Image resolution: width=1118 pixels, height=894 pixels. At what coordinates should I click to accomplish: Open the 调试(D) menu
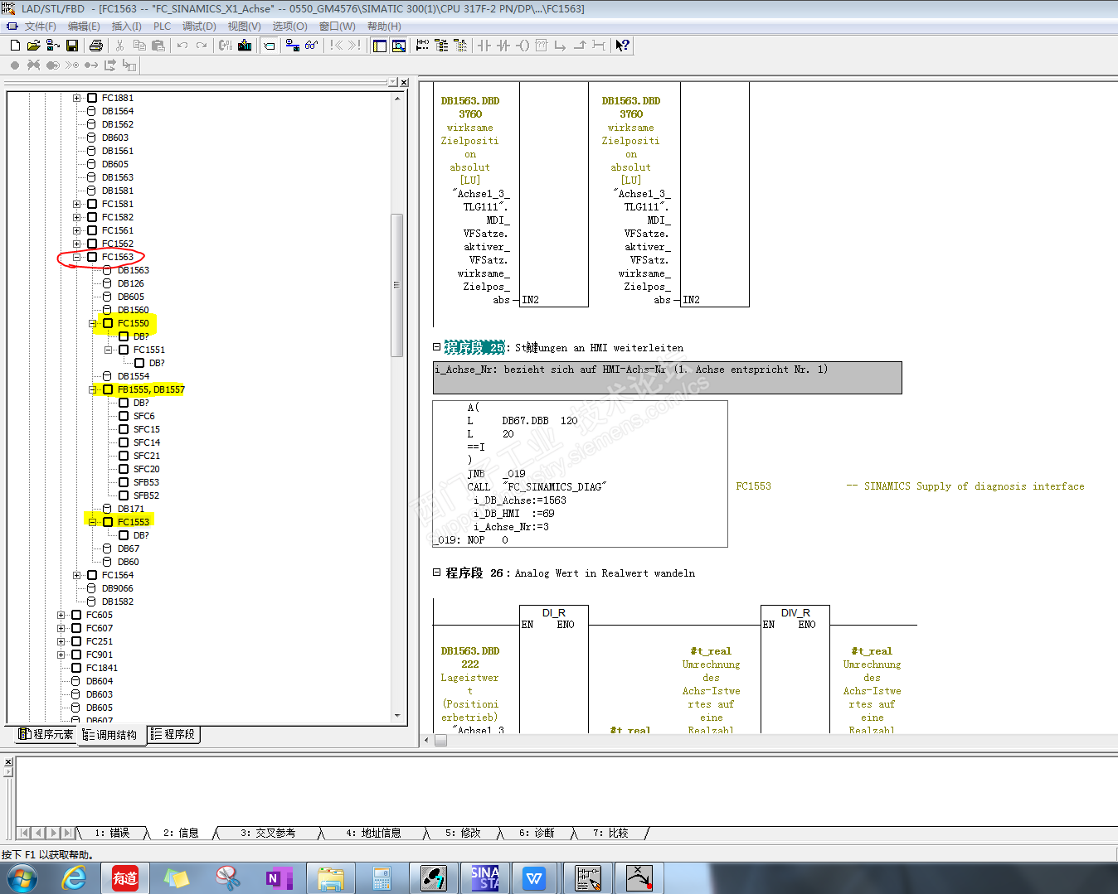click(199, 27)
